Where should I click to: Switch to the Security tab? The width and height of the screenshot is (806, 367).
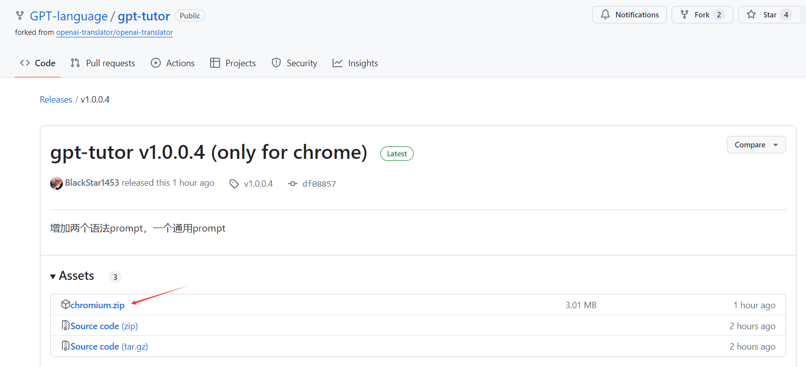(x=294, y=63)
